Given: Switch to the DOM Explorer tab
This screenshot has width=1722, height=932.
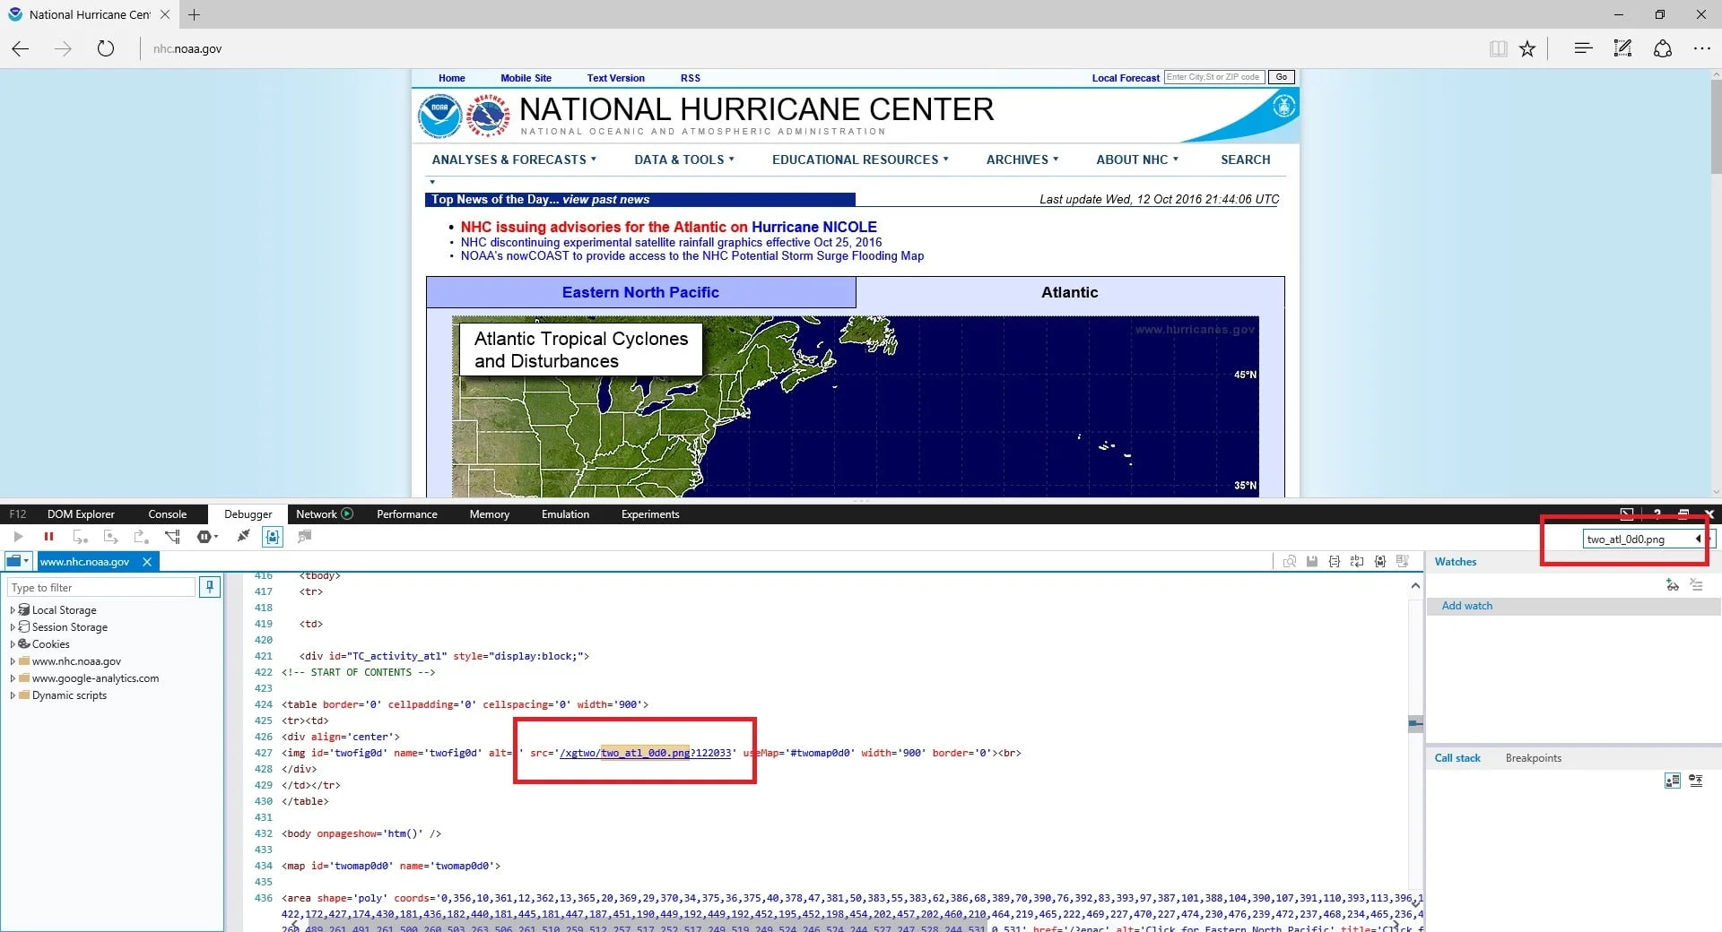Looking at the screenshot, I should click(81, 514).
